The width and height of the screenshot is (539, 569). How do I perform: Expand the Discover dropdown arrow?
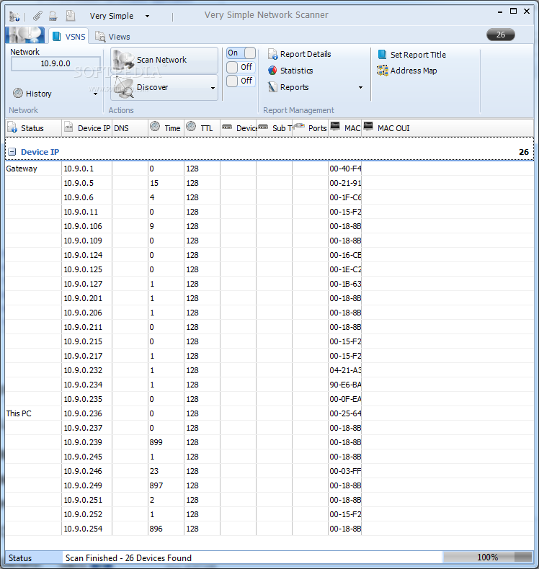[x=213, y=88]
